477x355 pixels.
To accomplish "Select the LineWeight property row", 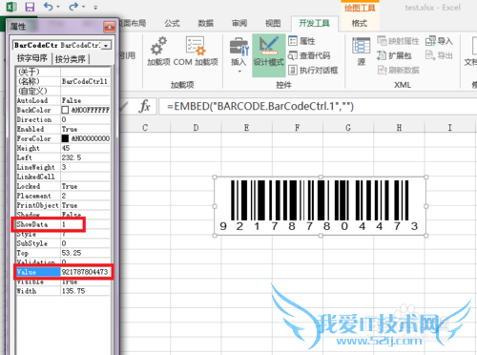I will tap(63, 167).
